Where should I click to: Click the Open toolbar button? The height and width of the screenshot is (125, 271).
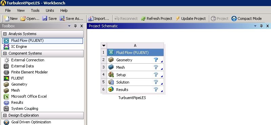30,19
